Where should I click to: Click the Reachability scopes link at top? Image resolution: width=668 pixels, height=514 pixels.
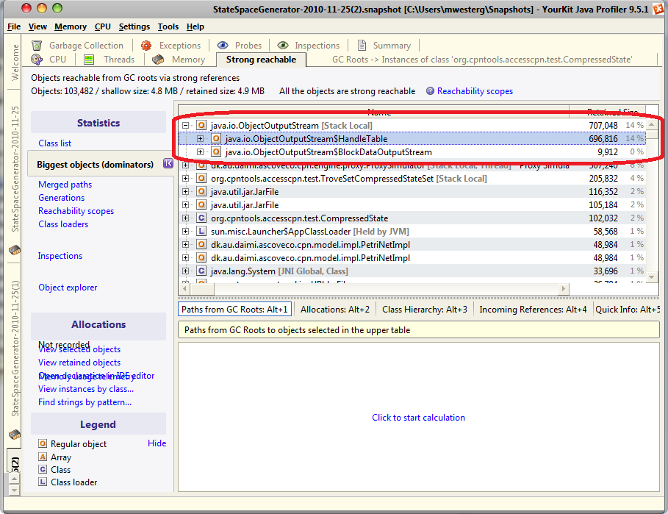(x=475, y=91)
